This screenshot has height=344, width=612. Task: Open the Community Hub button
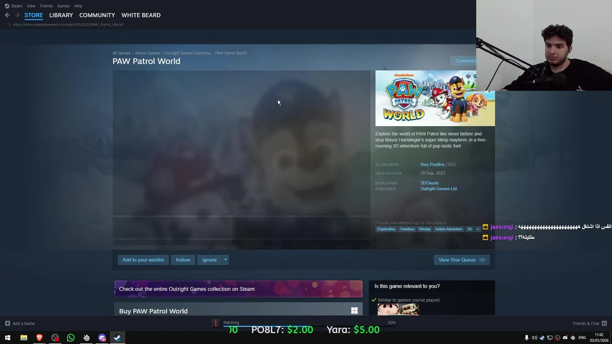pos(464,61)
